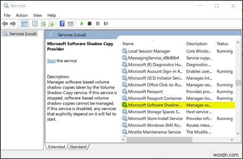
Task: Open the View menu
Action: (38, 15)
